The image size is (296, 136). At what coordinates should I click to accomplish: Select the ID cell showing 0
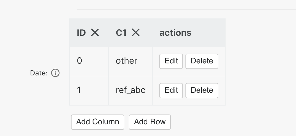coord(89,61)
